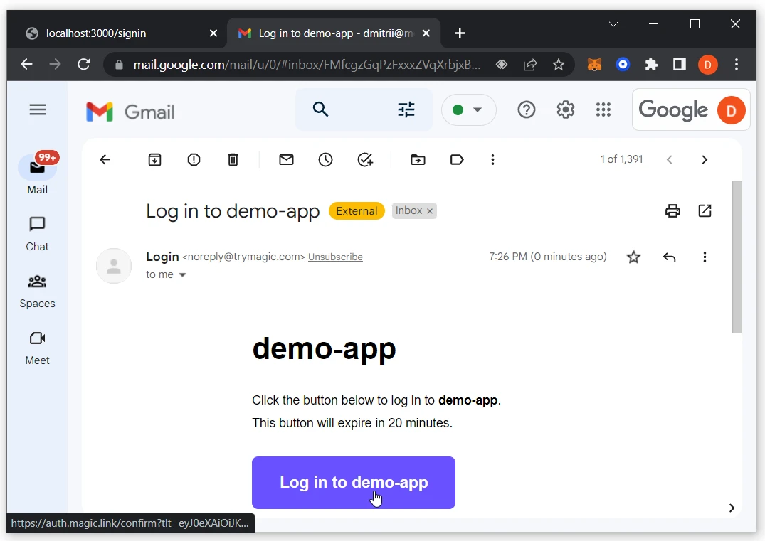Move the email to a folder
The height and width of the screenshot is (541, 765).
pyautogui.click(x=418, y=159)
